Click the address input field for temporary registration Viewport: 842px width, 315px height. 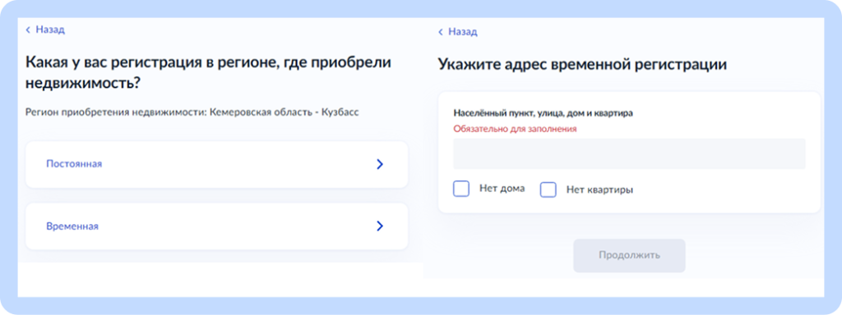[x=629, y=153]
